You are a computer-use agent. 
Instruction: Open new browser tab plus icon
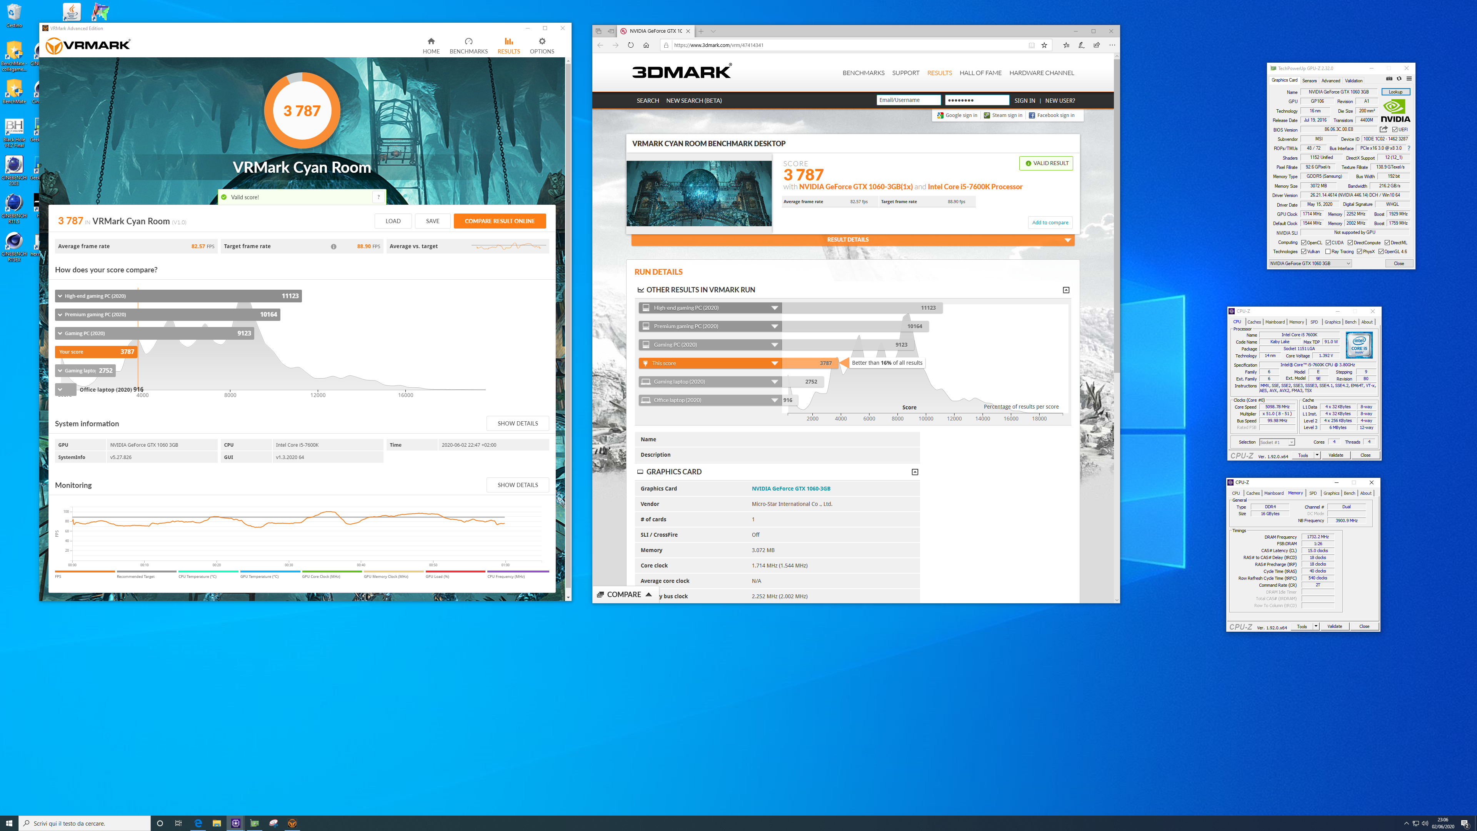pyautogui.click(x=701, y=31)
